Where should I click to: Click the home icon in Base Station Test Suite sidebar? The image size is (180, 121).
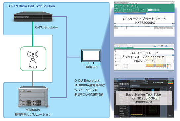(x=170, y=88)
